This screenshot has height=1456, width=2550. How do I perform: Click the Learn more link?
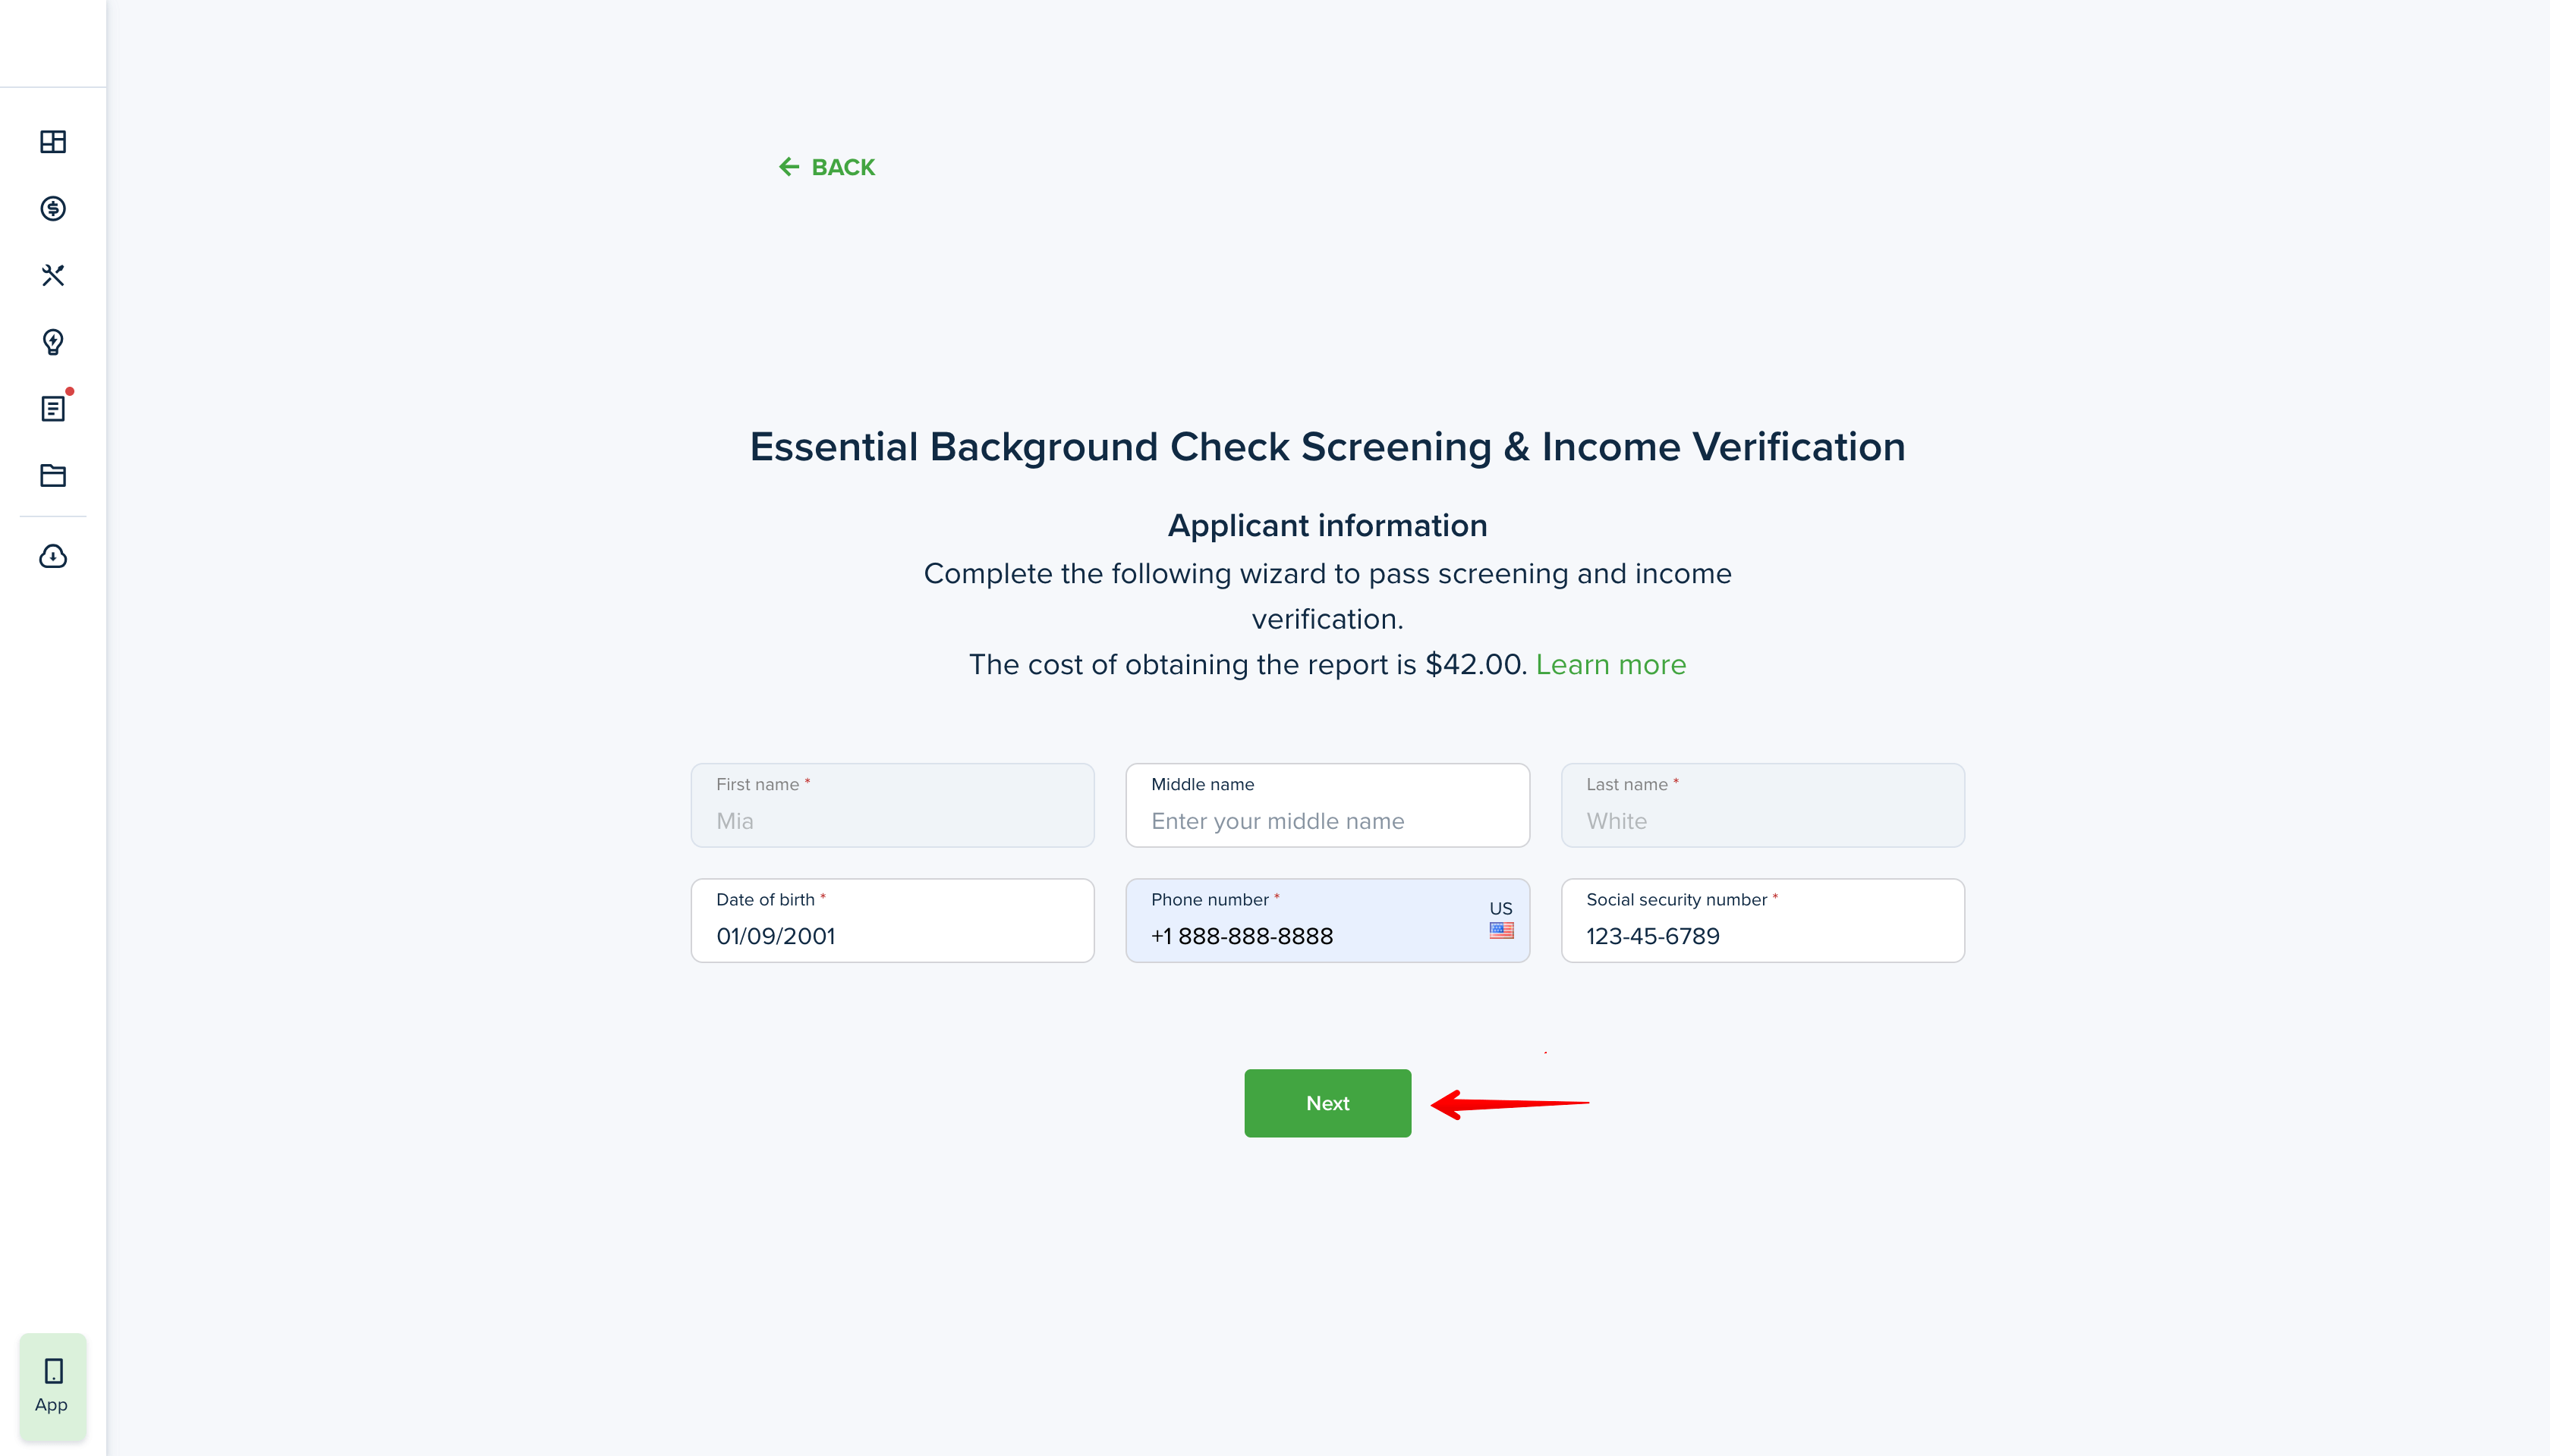pos(1610,664)
